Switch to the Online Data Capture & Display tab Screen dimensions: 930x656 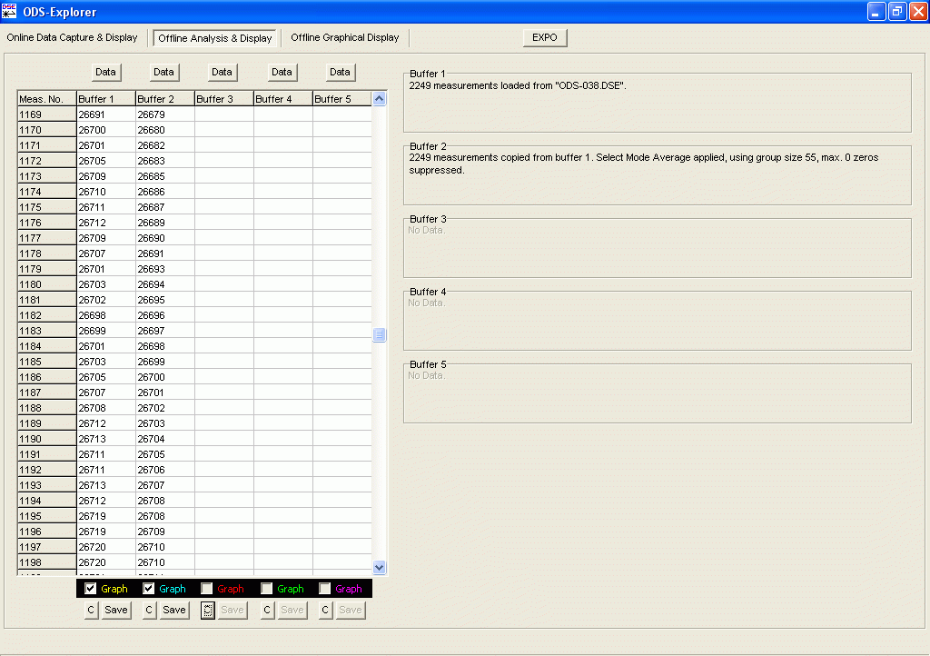pyautogui.click(x=73, y=37)
